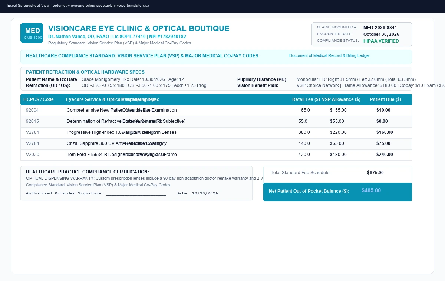Click the MED CMS-1500 logo badge
Viewport: 445px width, 281px height.
pyautogui.click(x=32, y=33)
